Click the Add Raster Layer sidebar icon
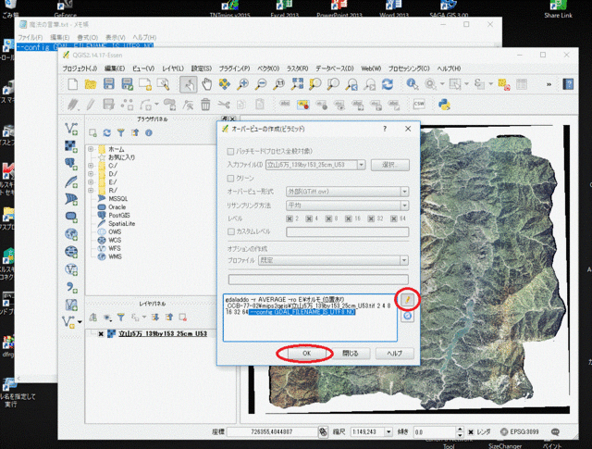The height and width of the screenshot is (449, 592). pos(71,146)
